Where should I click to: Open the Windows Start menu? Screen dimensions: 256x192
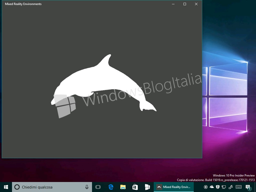click(x=6, y=187)
